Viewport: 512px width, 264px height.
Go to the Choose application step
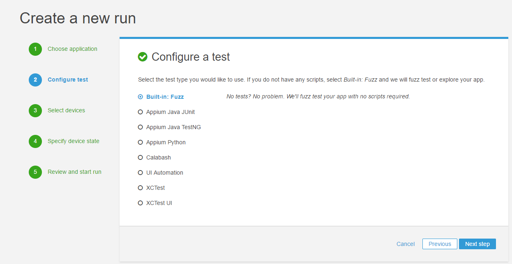pyautogui.click(x=72, y=49)
